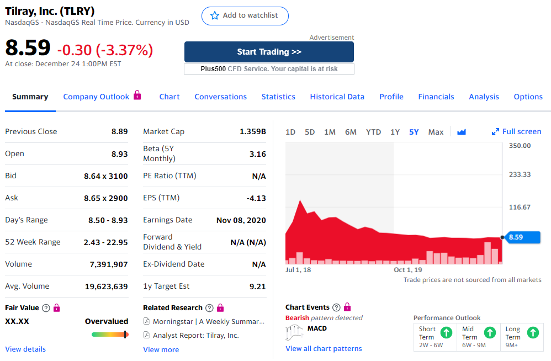Switch to the area chart type icon
The image size is (551, 361).
point(462,132)
